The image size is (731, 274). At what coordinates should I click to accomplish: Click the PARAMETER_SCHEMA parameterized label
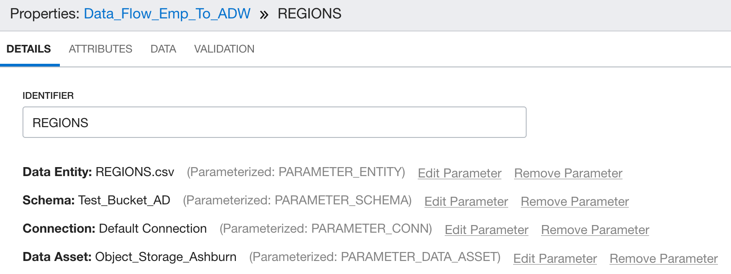click(298, 200)
